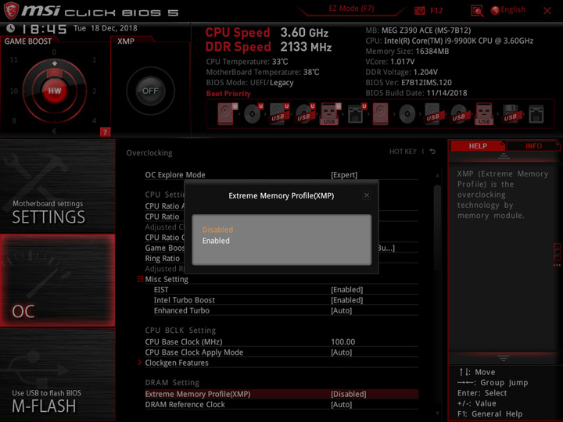This screenshot has width=563, height=422.
Task: Open the M-FLASH BIOS flash section
Action: [57, 374]
